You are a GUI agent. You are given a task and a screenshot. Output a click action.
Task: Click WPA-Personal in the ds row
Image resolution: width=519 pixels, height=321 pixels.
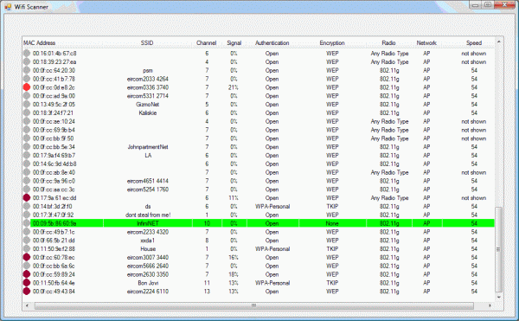pyautogui.click(x=272, y=207)
